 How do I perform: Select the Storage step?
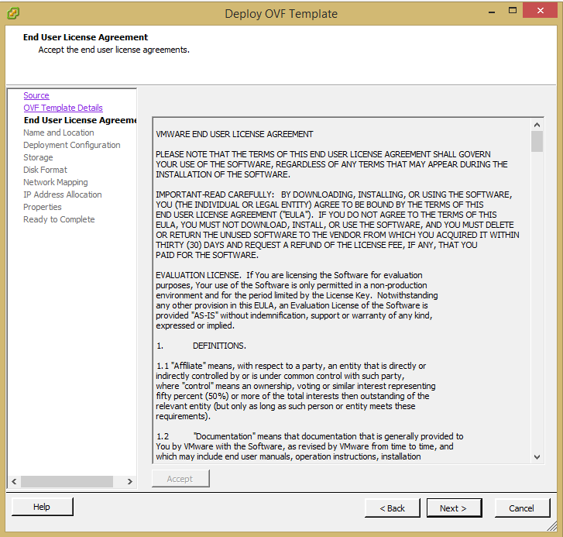[38, 157]
